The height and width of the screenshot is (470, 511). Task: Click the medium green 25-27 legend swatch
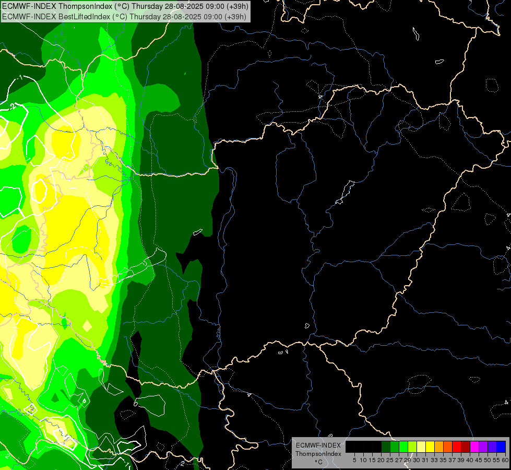tap(395, 446)
